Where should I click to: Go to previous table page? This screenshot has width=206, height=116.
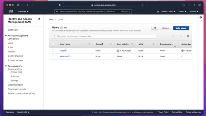click(173, 36)
